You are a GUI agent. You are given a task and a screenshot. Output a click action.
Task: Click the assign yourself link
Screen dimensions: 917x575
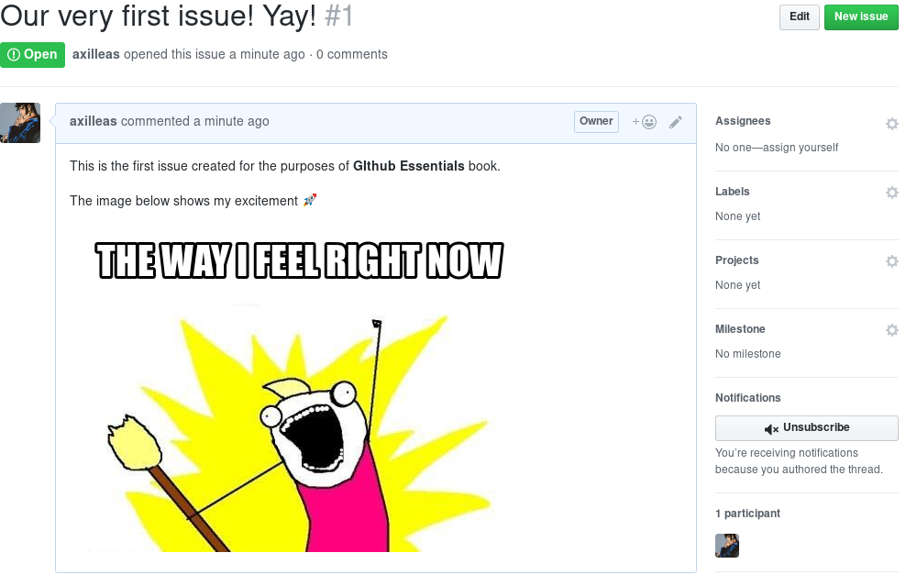[x=801, y=148]
